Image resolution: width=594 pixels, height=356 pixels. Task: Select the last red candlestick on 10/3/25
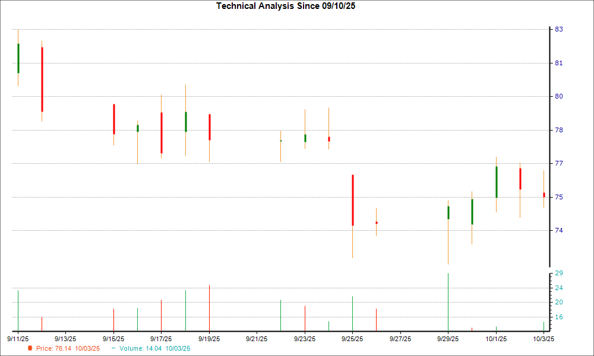pyautogui.click(x=544, y=195)
